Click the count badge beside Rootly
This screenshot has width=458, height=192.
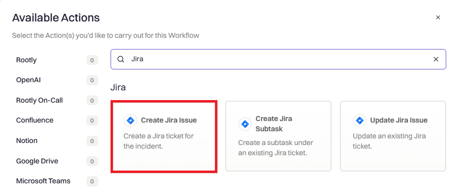pos(92,60)
